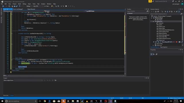Stop the screen recording overlay
The image size is (184, 103).
(177, 42)
